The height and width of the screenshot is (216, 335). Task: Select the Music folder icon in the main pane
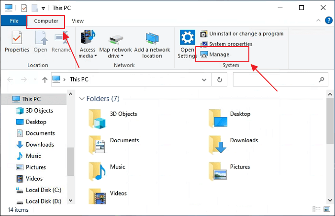pos(97,171)
